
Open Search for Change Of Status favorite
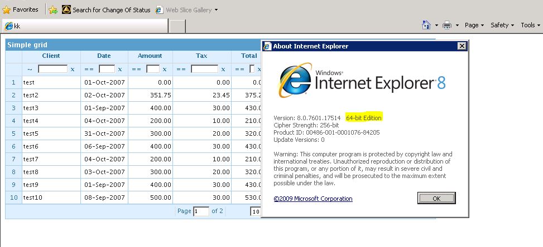[x=107, y=10]
